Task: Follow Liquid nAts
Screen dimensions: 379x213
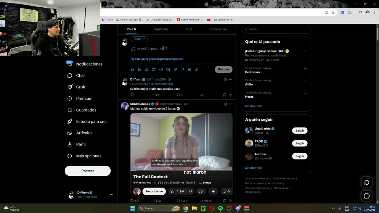Action: pyautogui.click(x=300, y=130)
